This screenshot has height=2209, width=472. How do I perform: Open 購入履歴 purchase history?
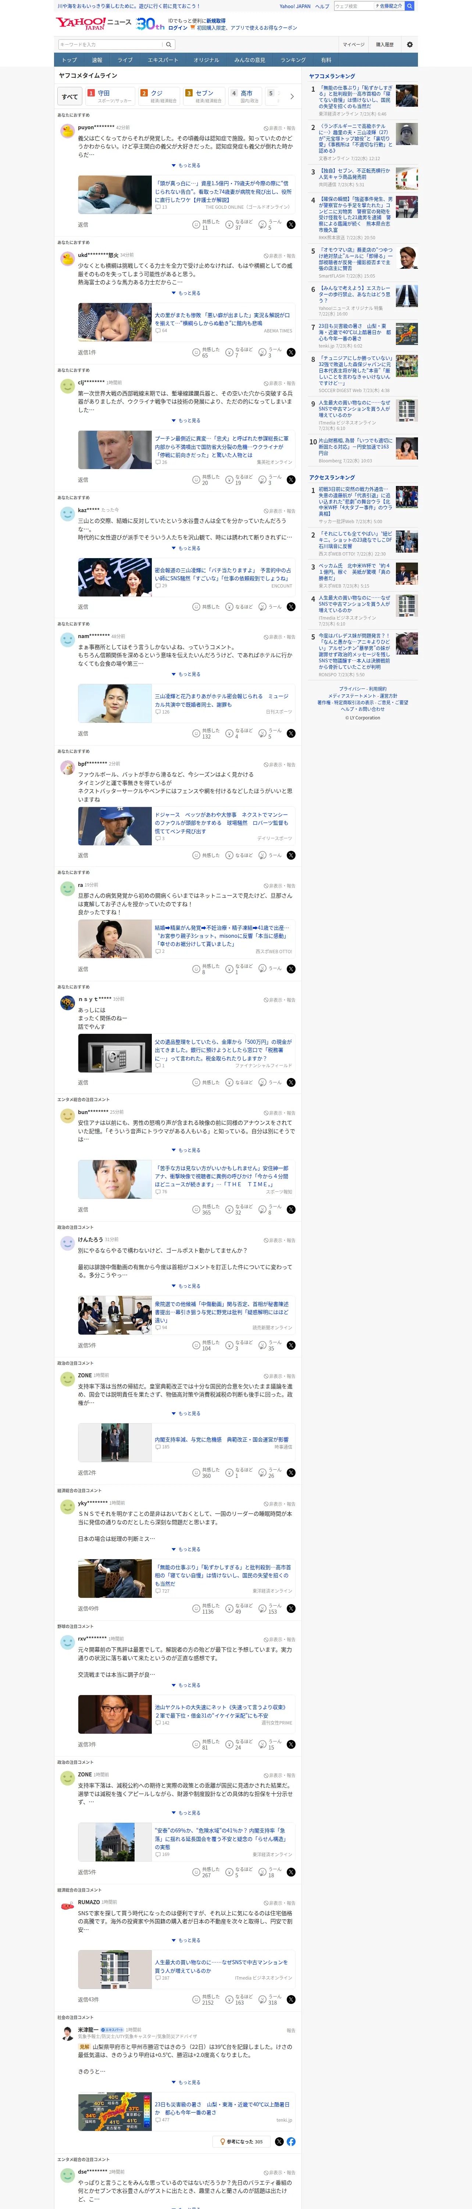pyautogui.click(x=385, y=45)
